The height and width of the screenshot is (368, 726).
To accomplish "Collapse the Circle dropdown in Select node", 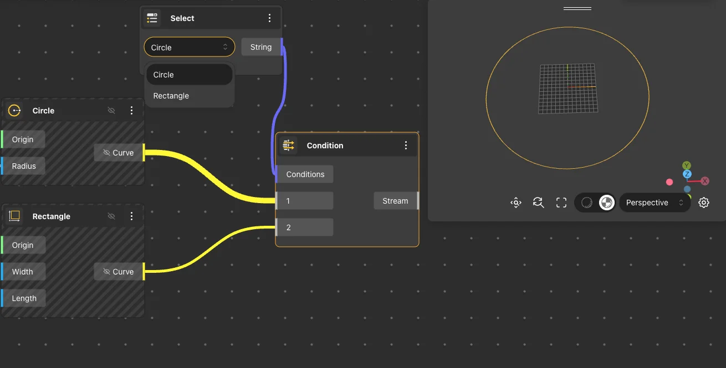I will click(189, 48).
